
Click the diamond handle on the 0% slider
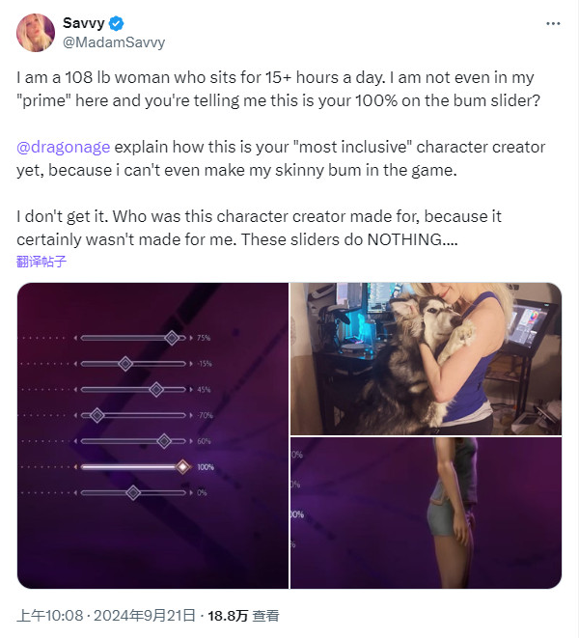[x=133, y=492]
